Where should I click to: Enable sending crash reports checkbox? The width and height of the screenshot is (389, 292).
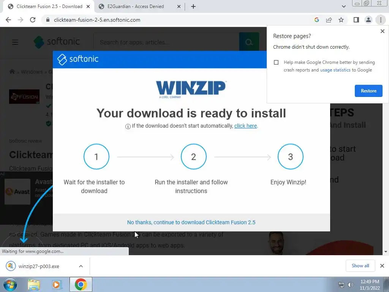point(276,62)
